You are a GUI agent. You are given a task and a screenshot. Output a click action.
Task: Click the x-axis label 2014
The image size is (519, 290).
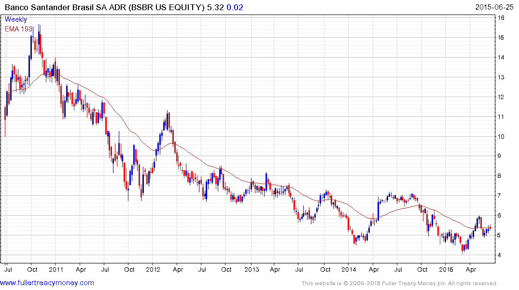point(349,269)
